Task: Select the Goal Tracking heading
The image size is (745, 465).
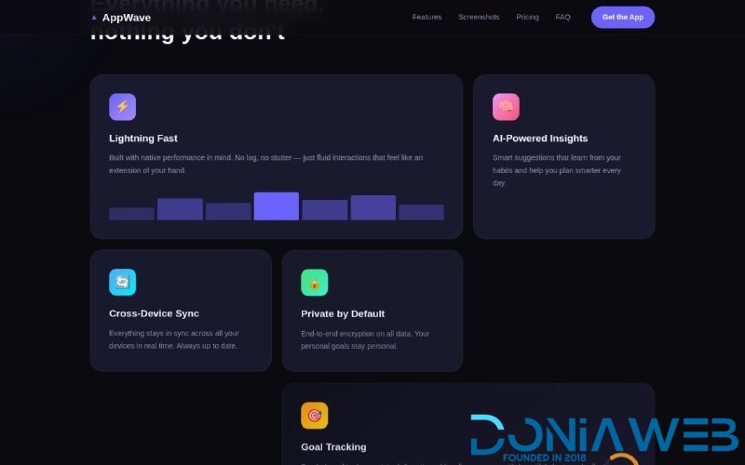Action: pos(333,447)
